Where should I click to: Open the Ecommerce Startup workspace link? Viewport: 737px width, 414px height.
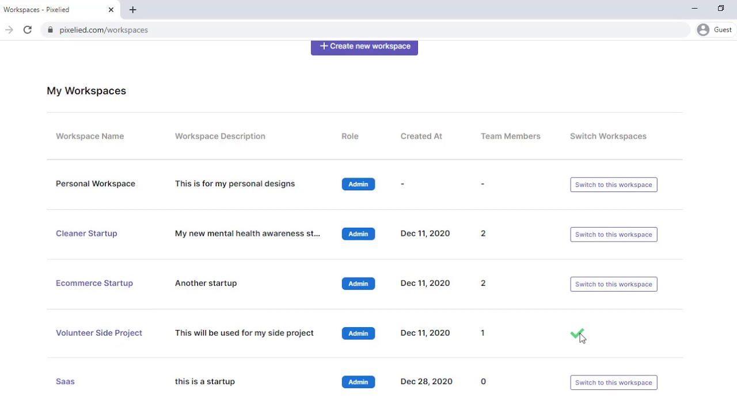point(94,283)
